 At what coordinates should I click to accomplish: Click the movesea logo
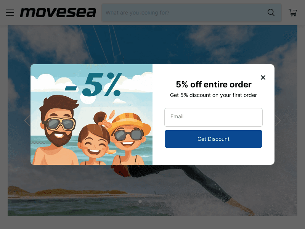(58, 13)
